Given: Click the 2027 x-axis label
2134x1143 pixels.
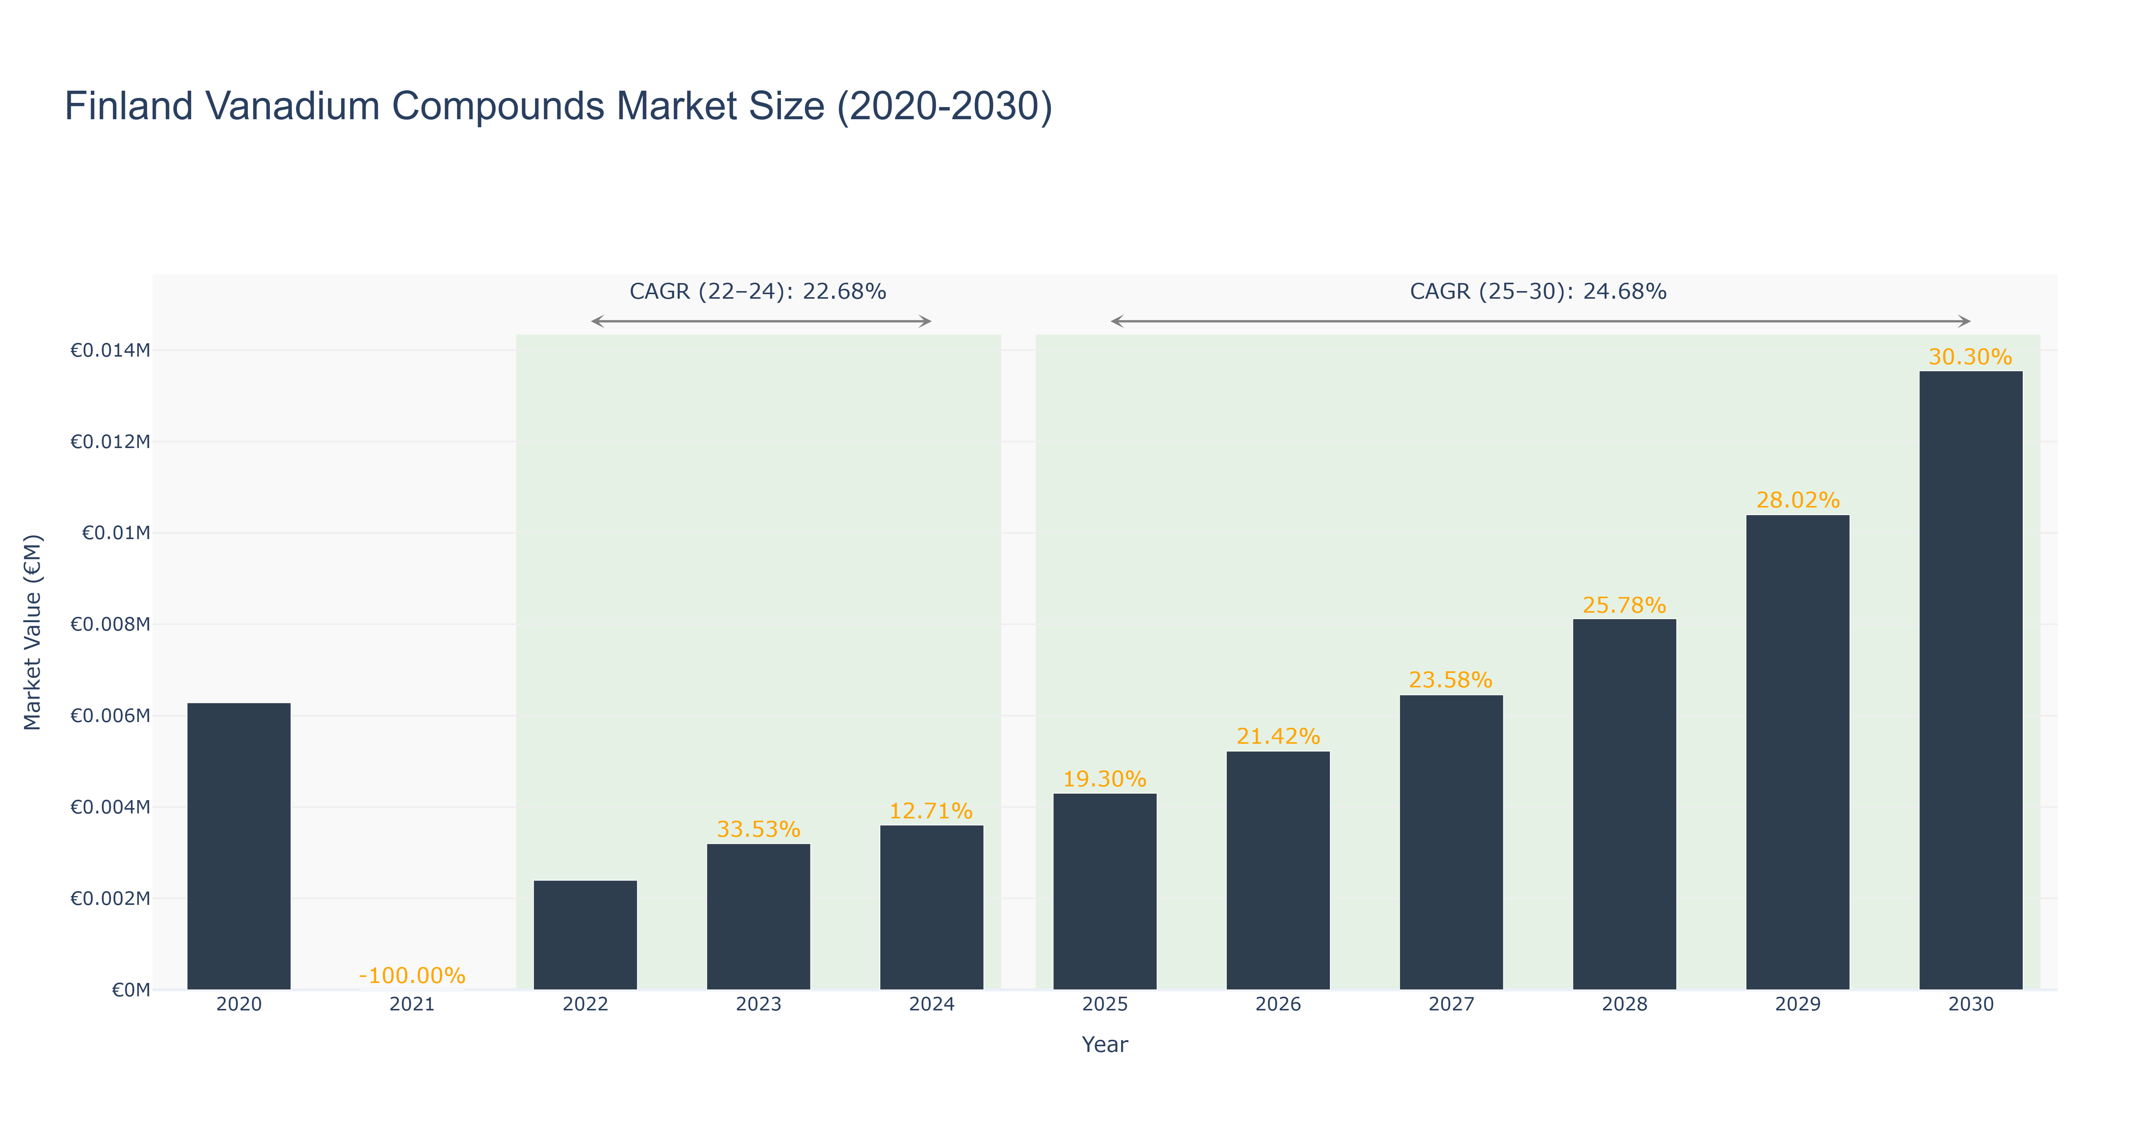Looking at the screenshot, I should point(1451,1005).
